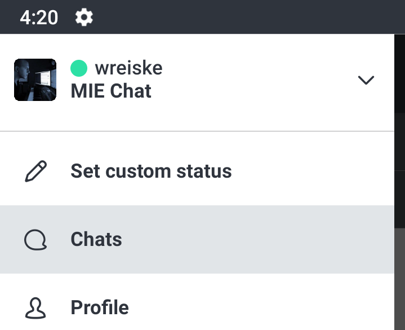Screen dimensions: 405x330
Task: Click the green online status dot
Action: [x=79, y=68]
